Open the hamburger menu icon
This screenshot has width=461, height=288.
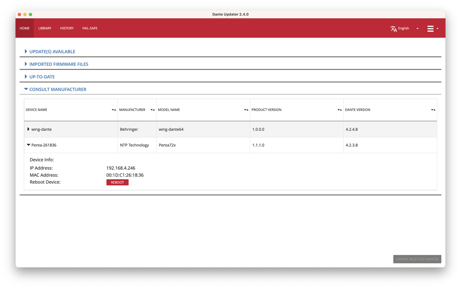tap(430, 28)
